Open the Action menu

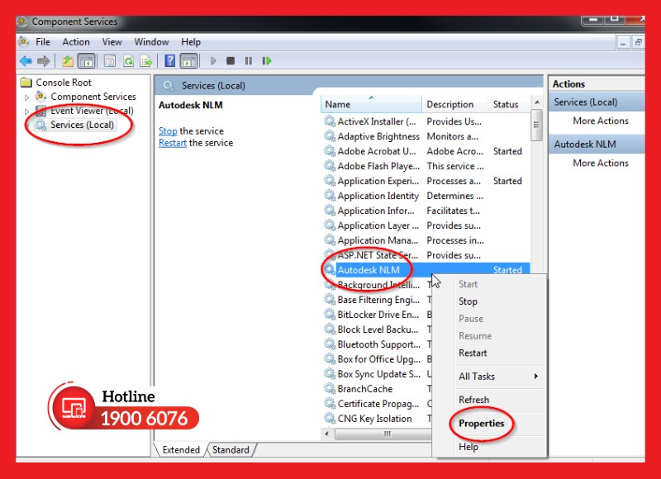(x=76, y=42)
